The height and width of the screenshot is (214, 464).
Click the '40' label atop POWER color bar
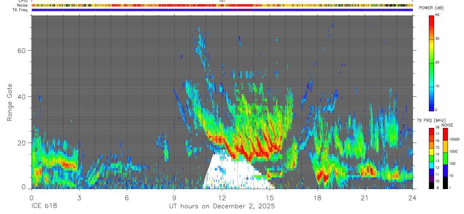pyautogui.click(x=437, y=15)
